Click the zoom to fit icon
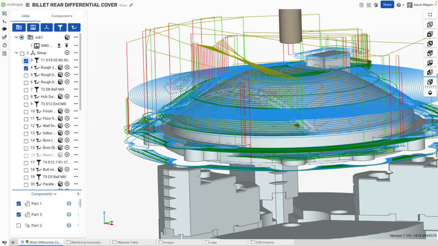 click(430, 14)
